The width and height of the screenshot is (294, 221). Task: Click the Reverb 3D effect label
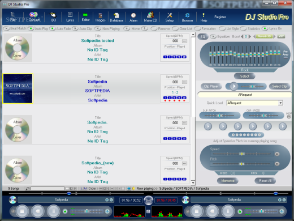tap(264, 36)
